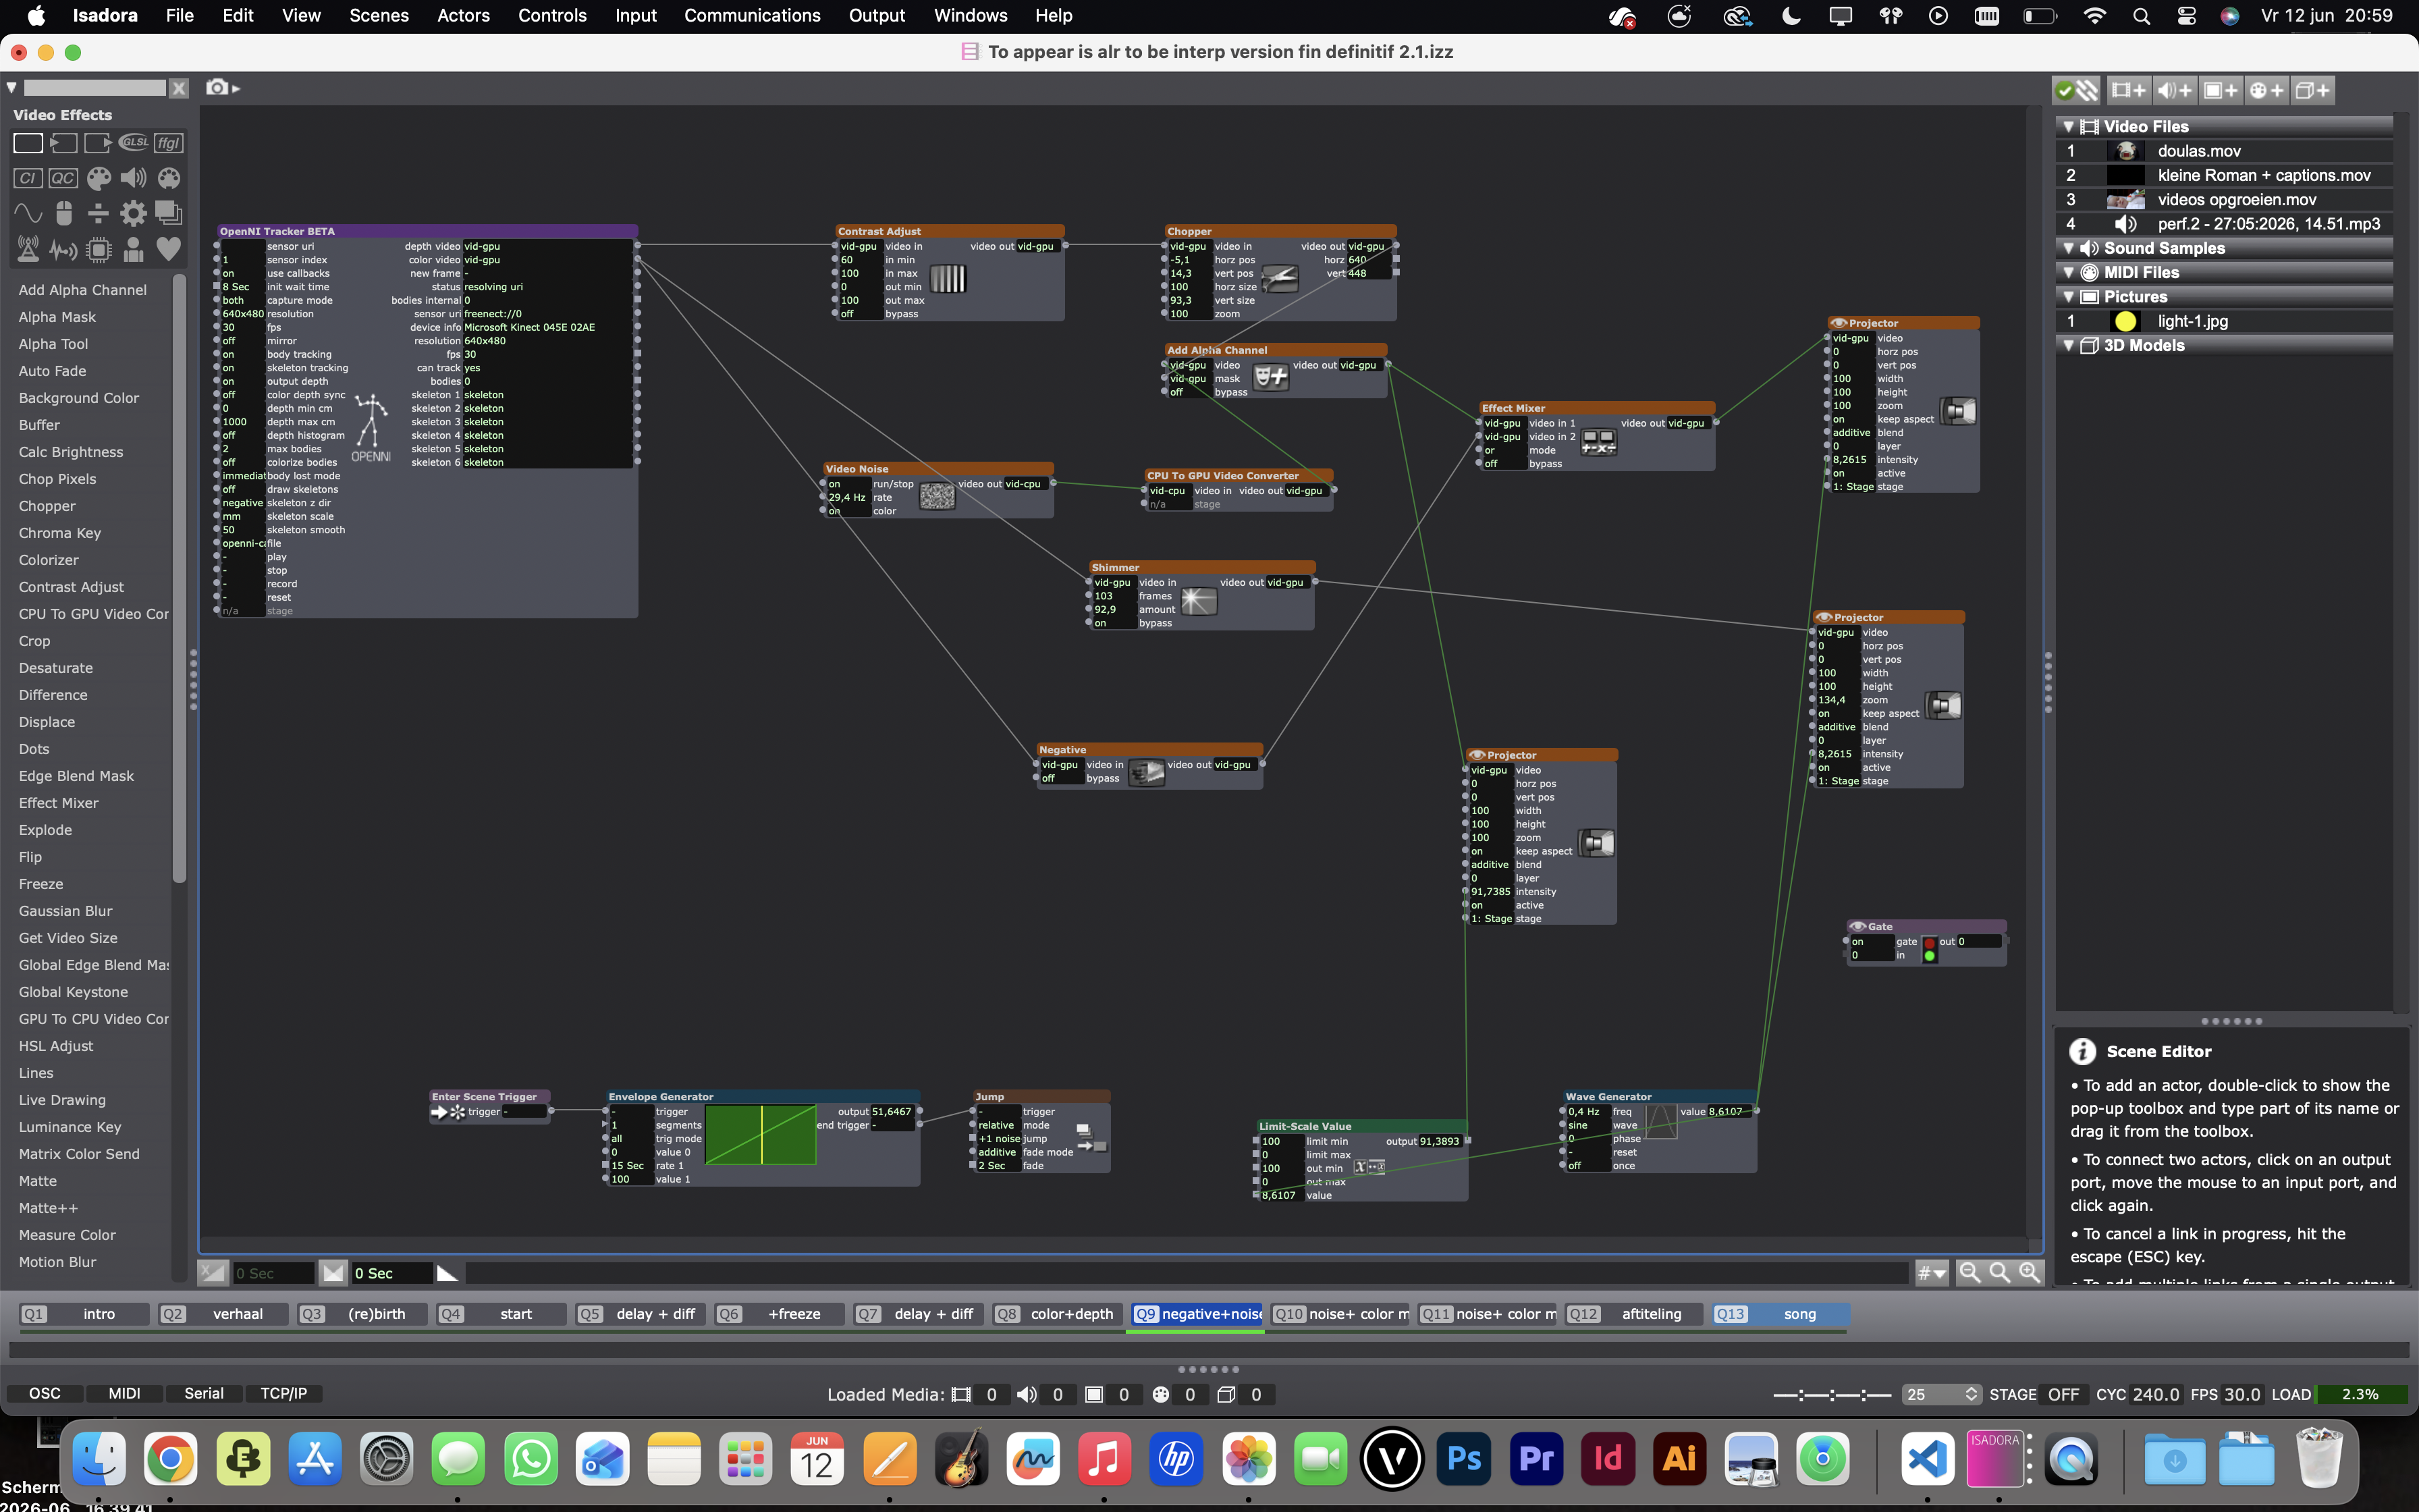Open the Actors menu
This screenshot has width=2419, height=1512.
pos(464,15)
